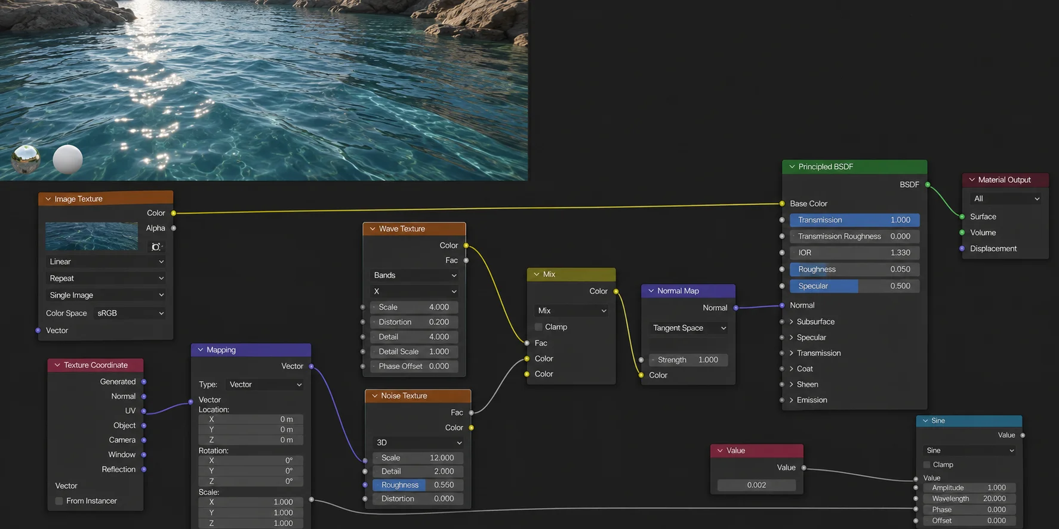Screen dimensions: 1059x529
Task: Collapse the Principled BSDF node chevron
Action: pos(792,167)
